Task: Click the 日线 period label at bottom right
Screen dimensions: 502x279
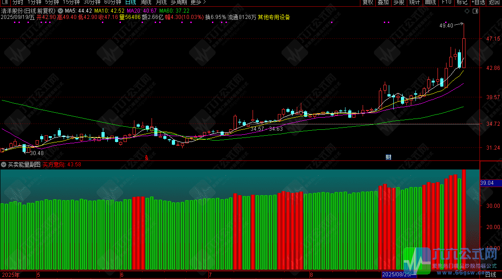Action: tap(490, 274)
